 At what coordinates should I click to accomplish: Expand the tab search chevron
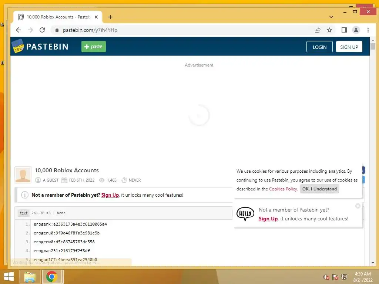[331, 17]
